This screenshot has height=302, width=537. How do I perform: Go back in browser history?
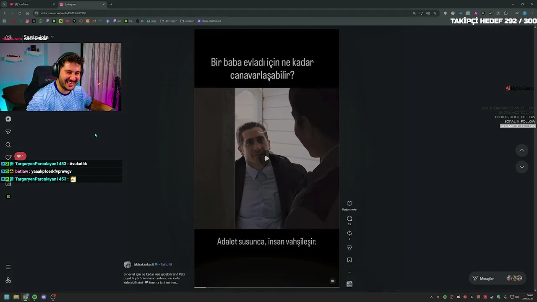tap(5, 13)
